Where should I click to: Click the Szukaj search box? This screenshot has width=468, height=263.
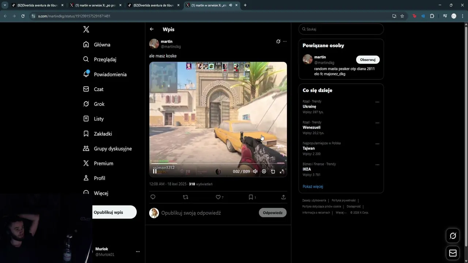point(341,29)
